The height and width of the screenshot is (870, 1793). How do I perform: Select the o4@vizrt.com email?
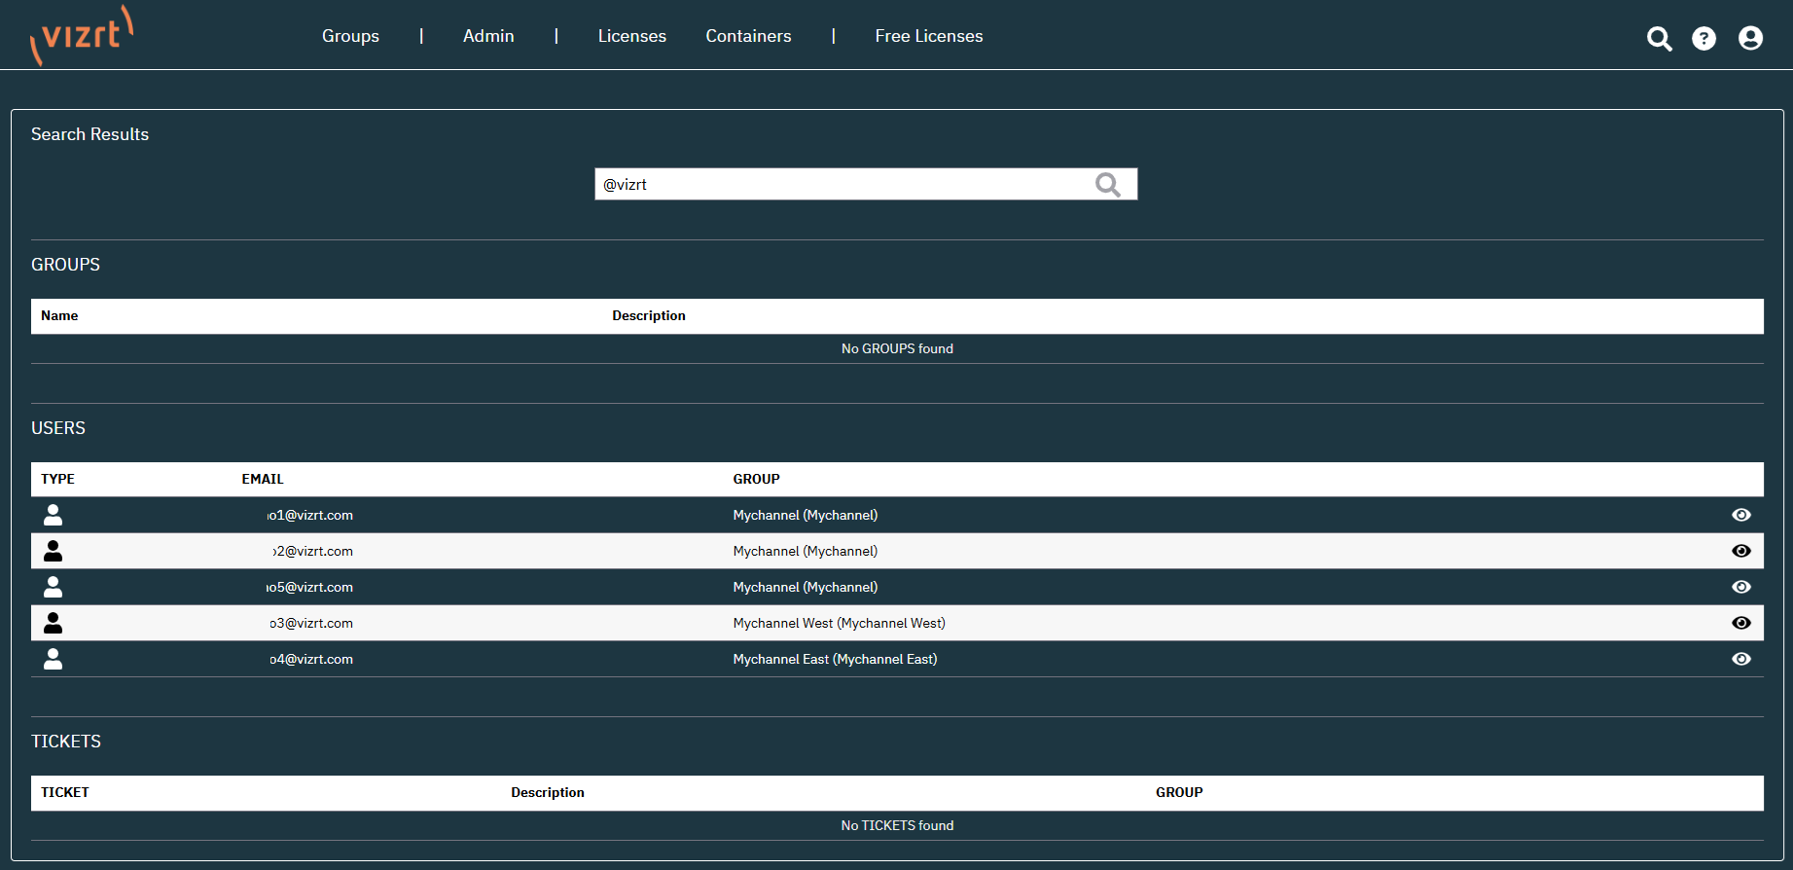311,659
